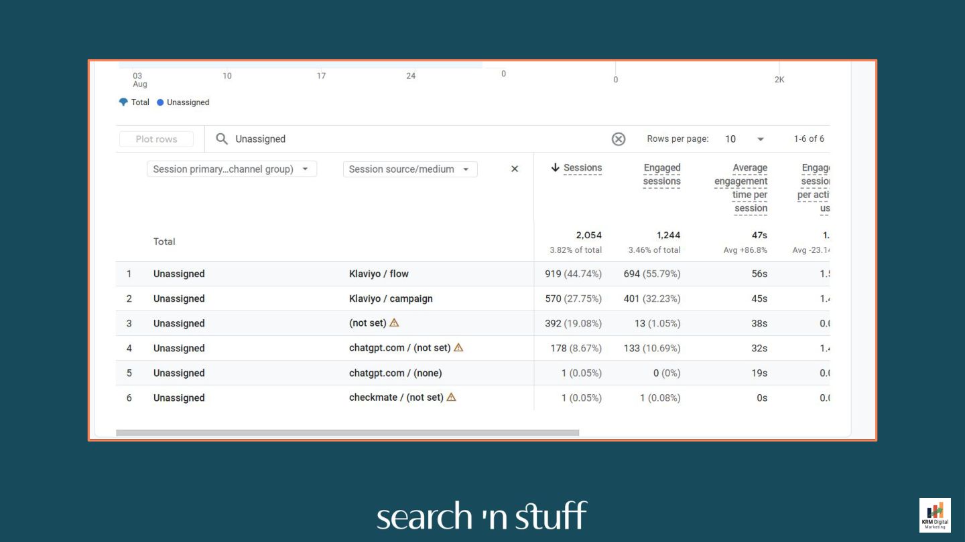Click the 1,244 total engaged sessions figure
This screenshot has width=965, height=542.
pyautogui.click(x=668, y=235)
